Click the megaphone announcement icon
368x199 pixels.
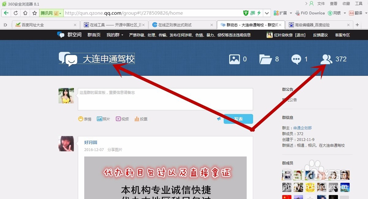(x=219, y=119)
